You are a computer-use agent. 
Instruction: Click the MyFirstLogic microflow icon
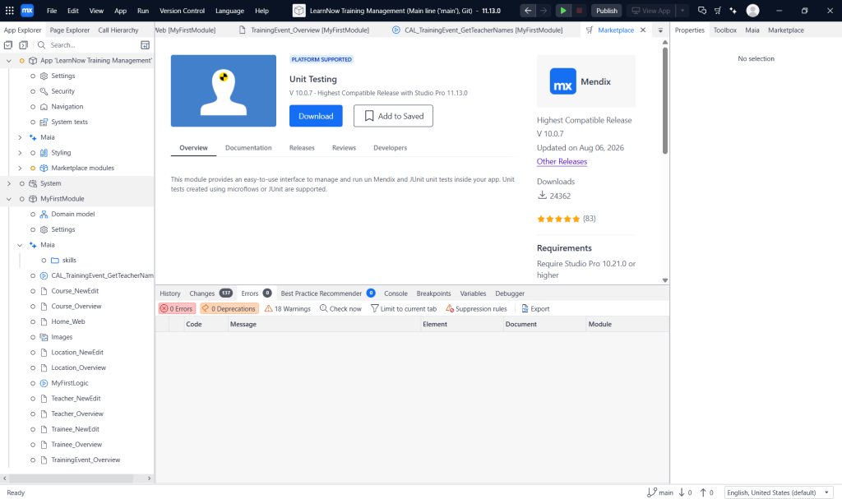(x=44, y=383)
